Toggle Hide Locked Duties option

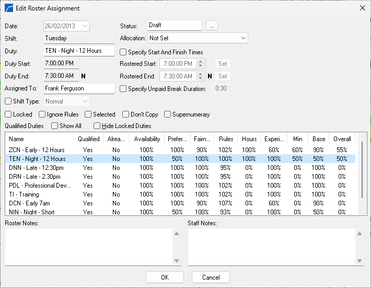(x=97, y=126)
